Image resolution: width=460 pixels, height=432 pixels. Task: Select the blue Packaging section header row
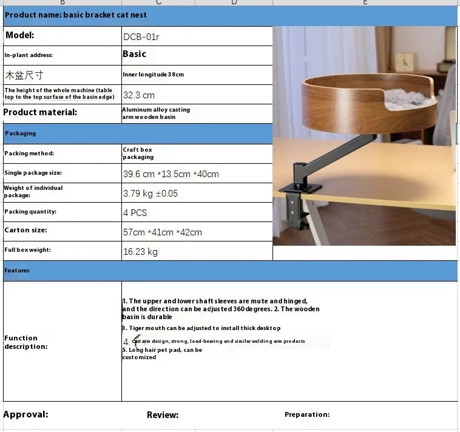coord(137,133)
